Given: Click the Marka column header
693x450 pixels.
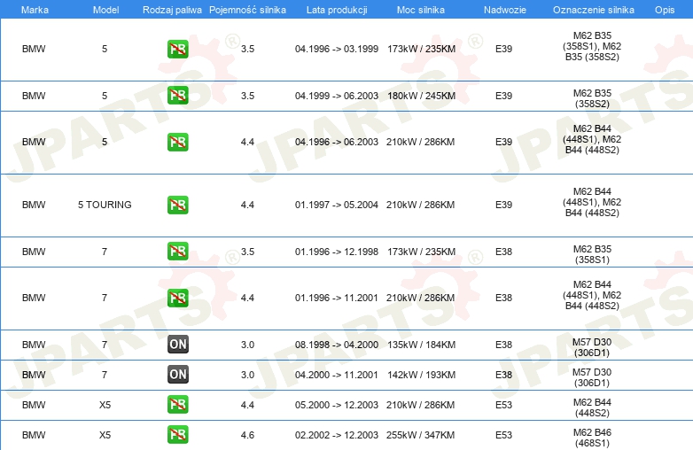Looking at the screenshot, I should tap(35, 8).
